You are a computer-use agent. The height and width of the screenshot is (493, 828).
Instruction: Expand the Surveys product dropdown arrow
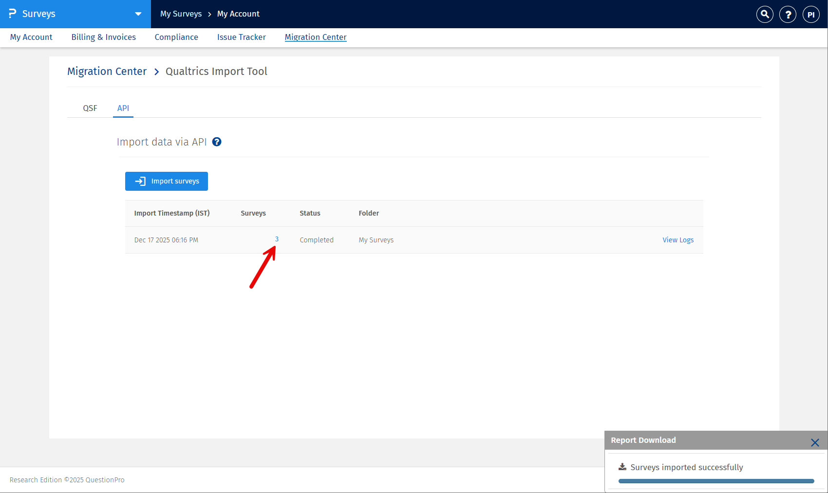click(x=138, y=14)
